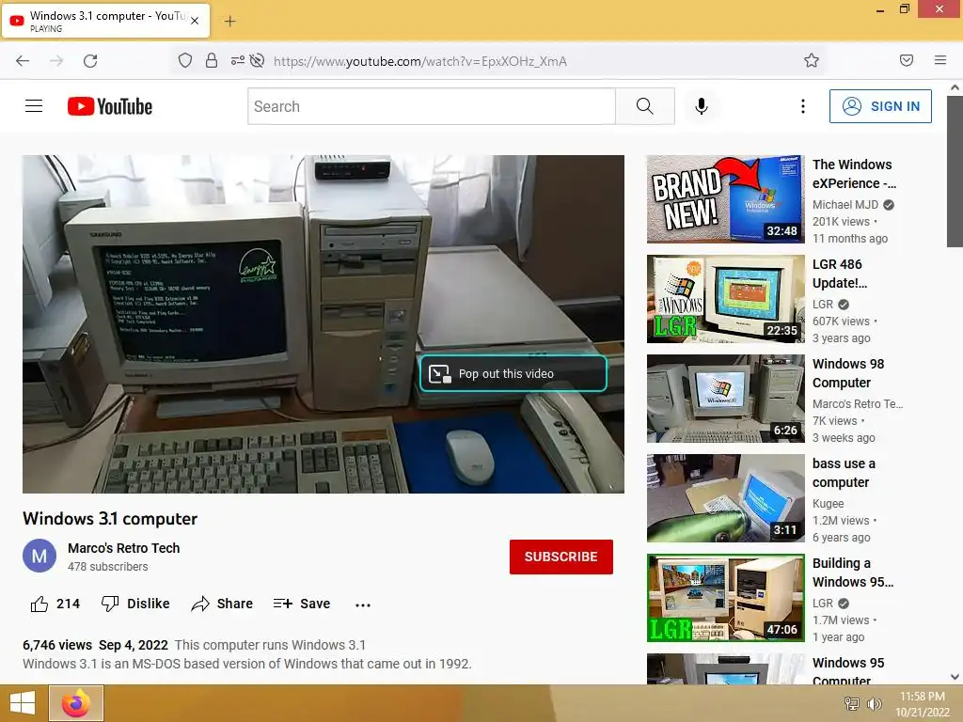Click the YouTube Search input field
The image size is (963, 722).
pyautogui.click(x=432, y=106)
